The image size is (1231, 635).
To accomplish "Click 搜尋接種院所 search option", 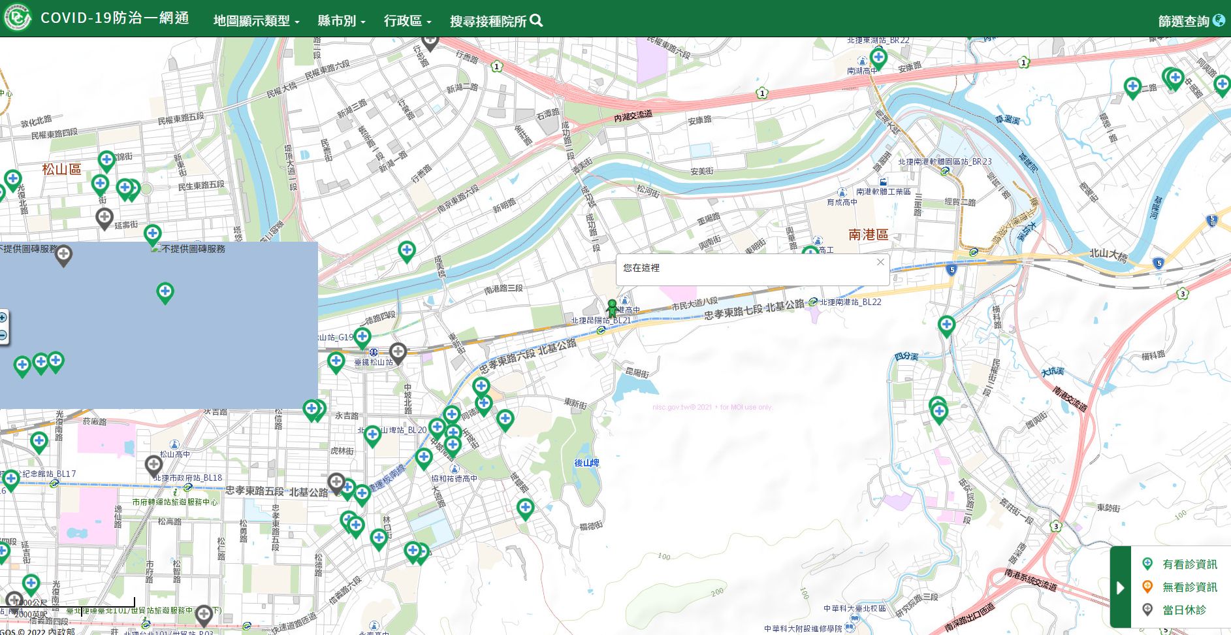I will (x=496, y=21).
